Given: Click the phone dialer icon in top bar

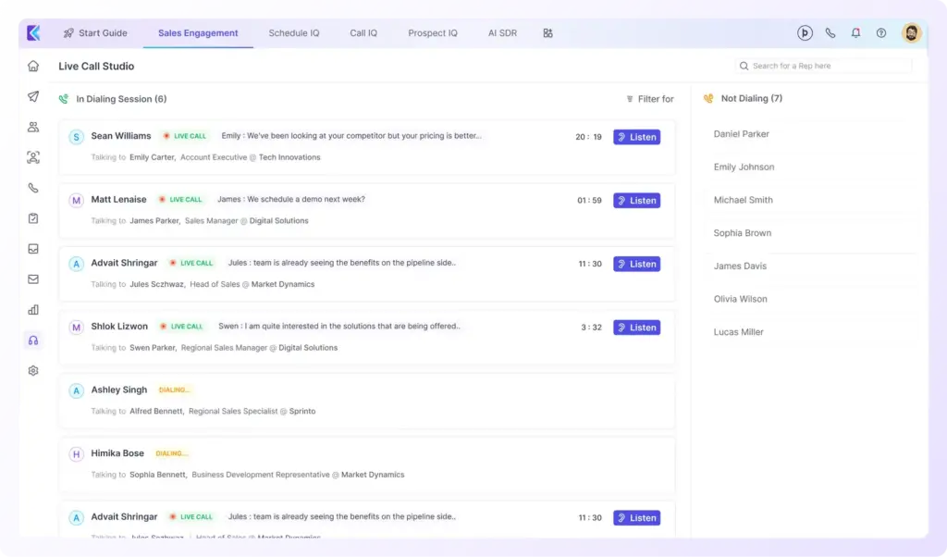Looking at the screenshot, I should [830, 33].
